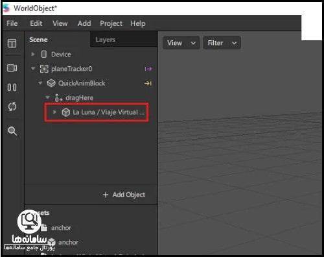Open the View menu in menu bar
Image resolution: width=324 pixels, height=257 pixels.
tap(60, 23)
